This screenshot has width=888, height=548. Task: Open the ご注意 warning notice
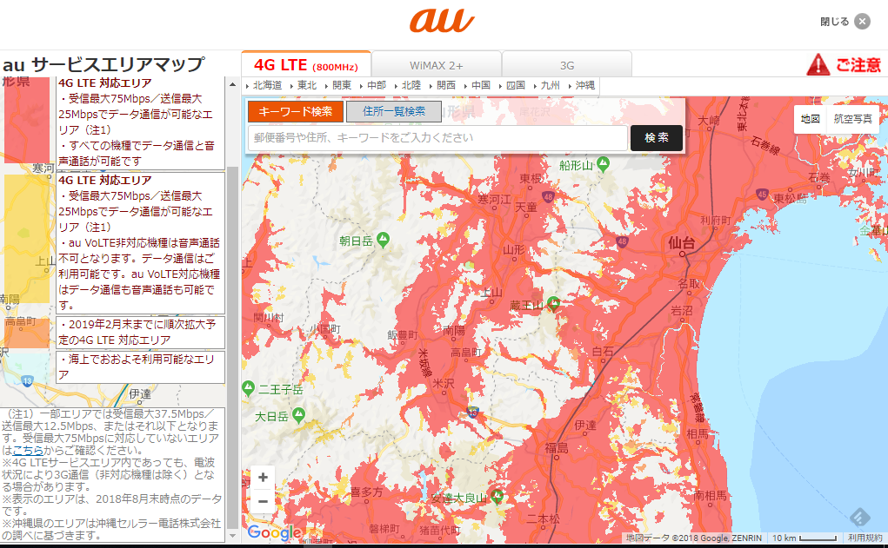844,64
